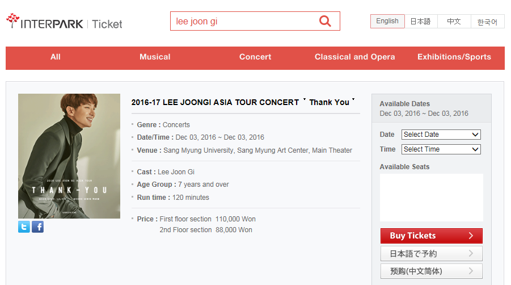This screenshot has height=285, width=511.
Task: Share the concert on Facebook
Action: pos(37,227)
